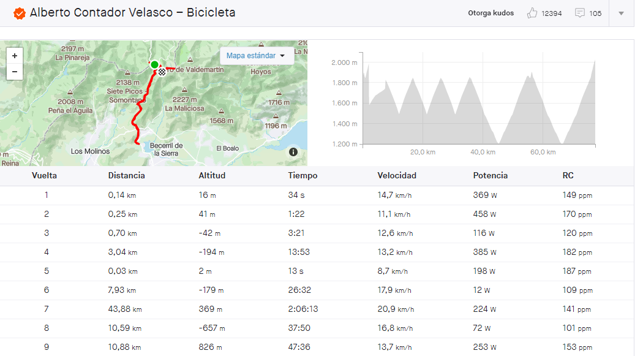
Task: Click the Velocidad column header
Action: click(397, 175)
